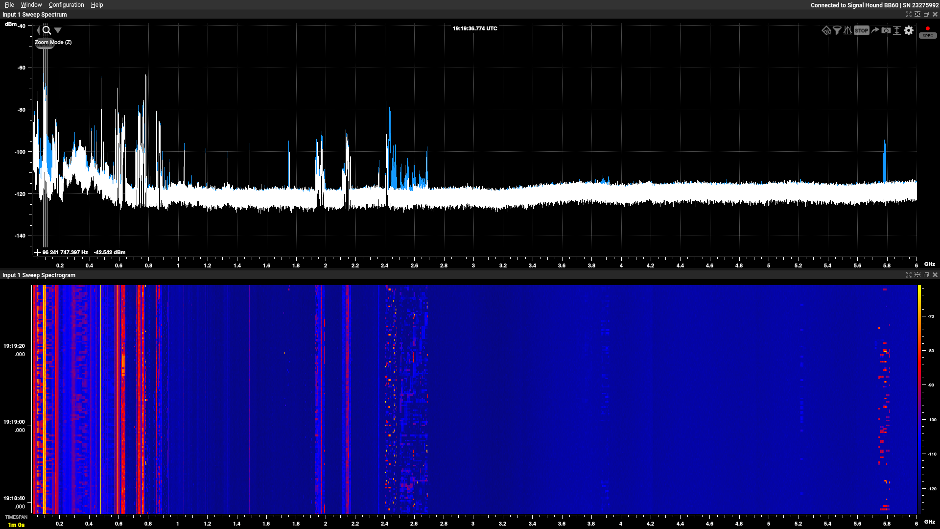
Task: Click the vertical auto-scale arrows icon
Action: 897,30
